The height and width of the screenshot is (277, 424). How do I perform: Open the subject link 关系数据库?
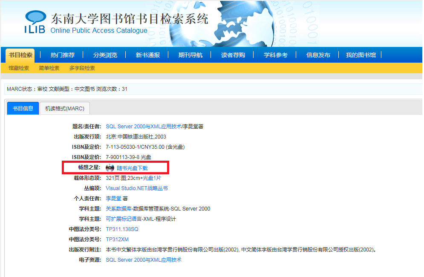(118, 208)
